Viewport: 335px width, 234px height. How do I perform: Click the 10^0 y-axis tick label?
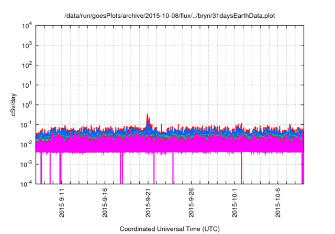(27, 105)
